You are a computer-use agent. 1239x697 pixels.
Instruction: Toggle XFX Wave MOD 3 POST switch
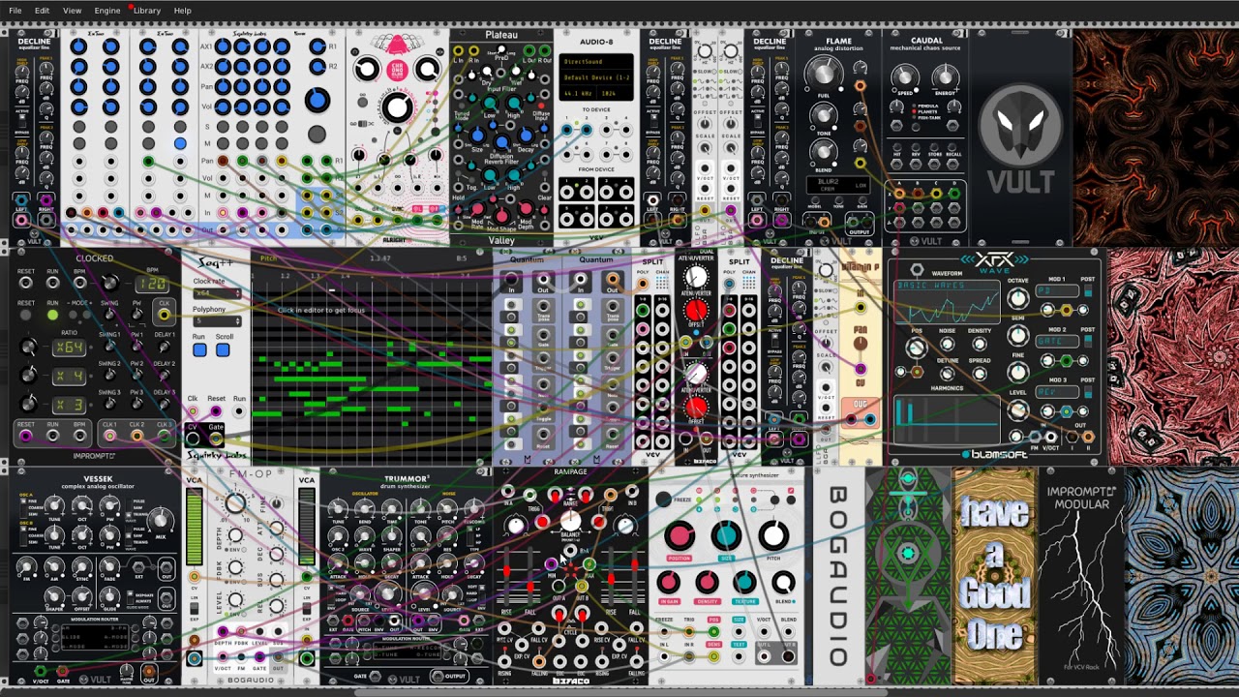pos(1088,392)
